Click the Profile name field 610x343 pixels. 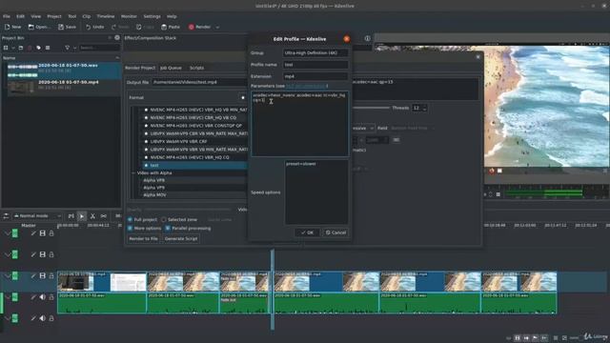[315, 65]
